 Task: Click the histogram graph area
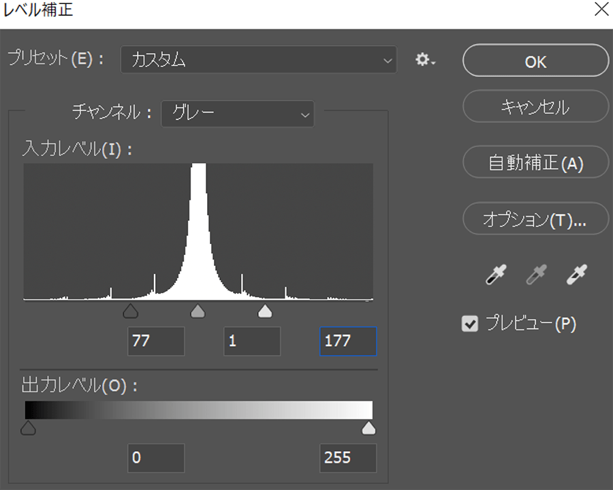click(198, 232)
